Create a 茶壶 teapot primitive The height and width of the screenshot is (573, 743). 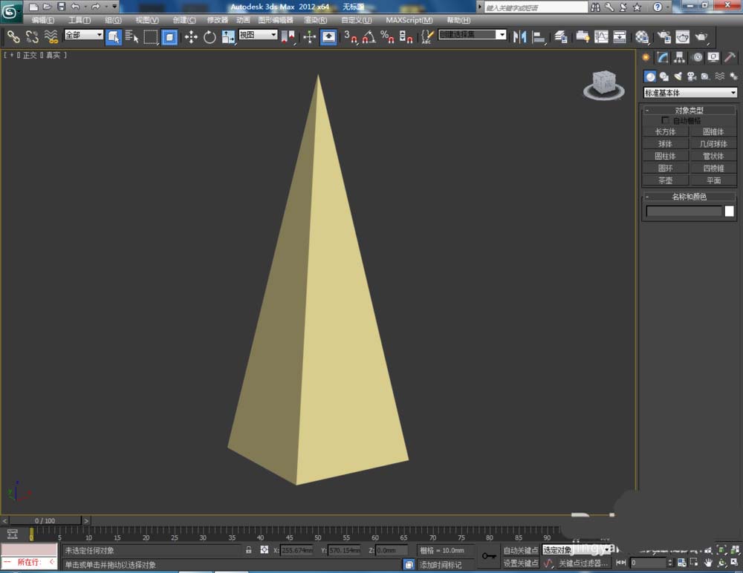click(665, 180)
